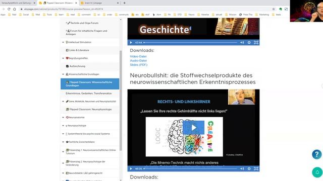323x181 pixels.
Task: Open the Marketing bookmark folder
Action: click(x=262, y=15)
